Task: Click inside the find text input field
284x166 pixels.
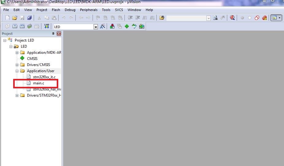Action: tap(186, 18)
